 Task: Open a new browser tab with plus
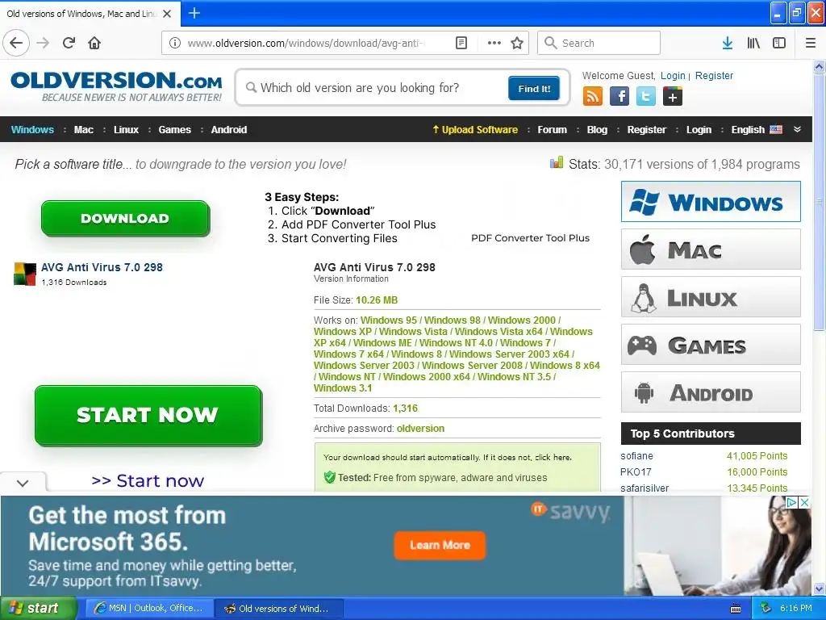[x=194, y=13]
